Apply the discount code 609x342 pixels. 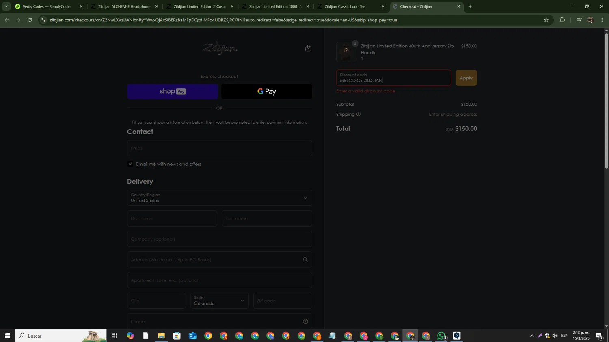click(466, 78)
